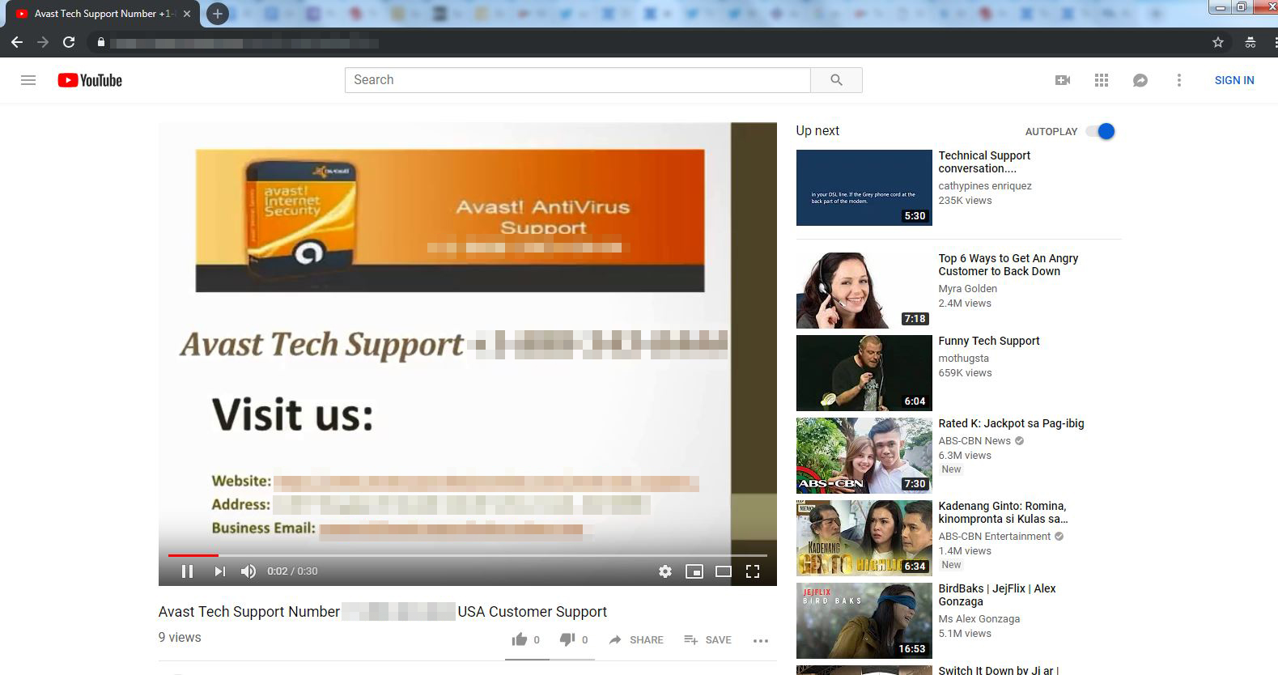This screenshot has height=675, width=1278.
Task: Visit ABS-CBN News channel
Action: pyautogui.click(x=974, y=441)
